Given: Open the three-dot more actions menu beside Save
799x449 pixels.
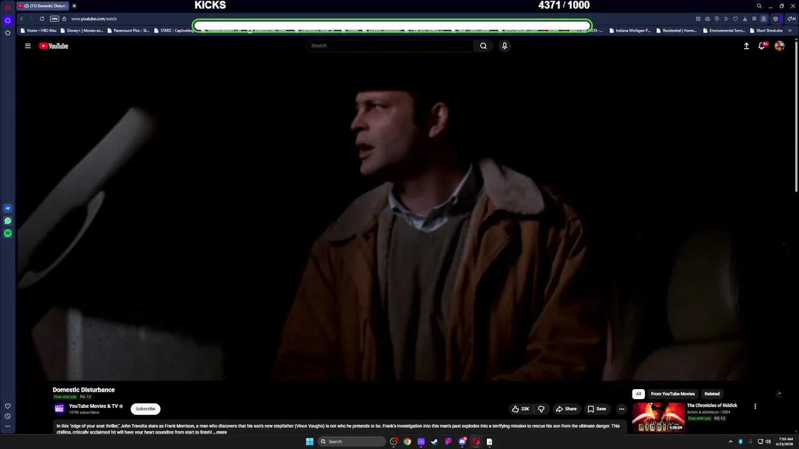Looking at the screenshot, I should [621, 409].
